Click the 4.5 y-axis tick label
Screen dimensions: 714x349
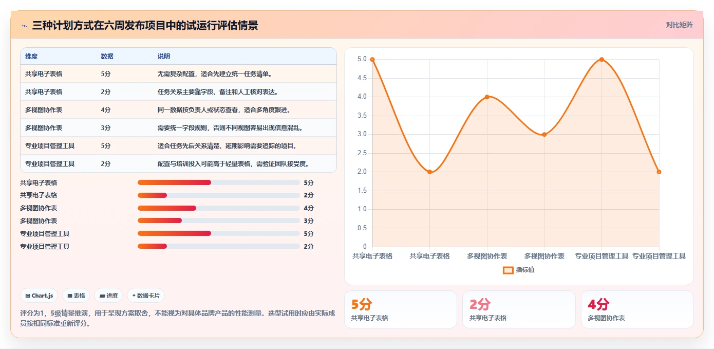pyautogui.click(x=362, y=78)
